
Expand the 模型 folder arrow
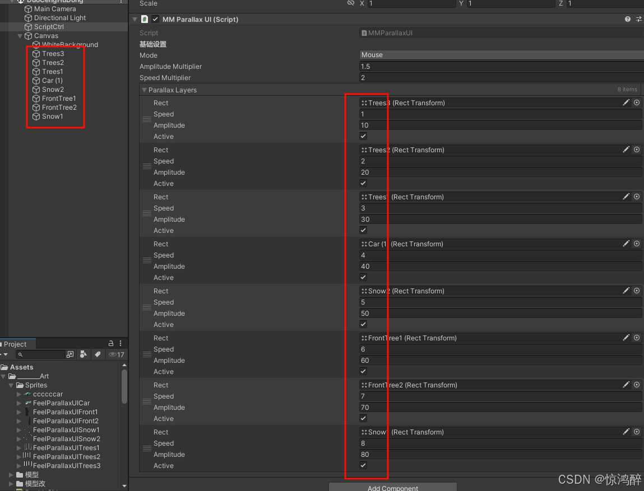tap(11, 475)
